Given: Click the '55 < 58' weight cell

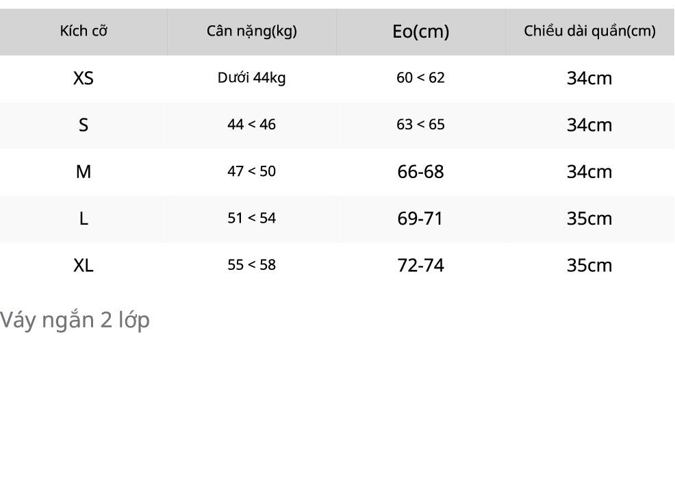Looking at the screenshot, I should pyautogui.click(x=252, y=264).
